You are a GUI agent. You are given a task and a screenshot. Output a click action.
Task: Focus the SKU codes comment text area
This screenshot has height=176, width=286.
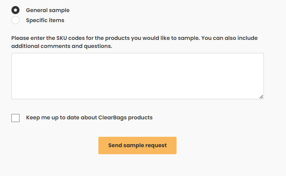pos(137,76)
